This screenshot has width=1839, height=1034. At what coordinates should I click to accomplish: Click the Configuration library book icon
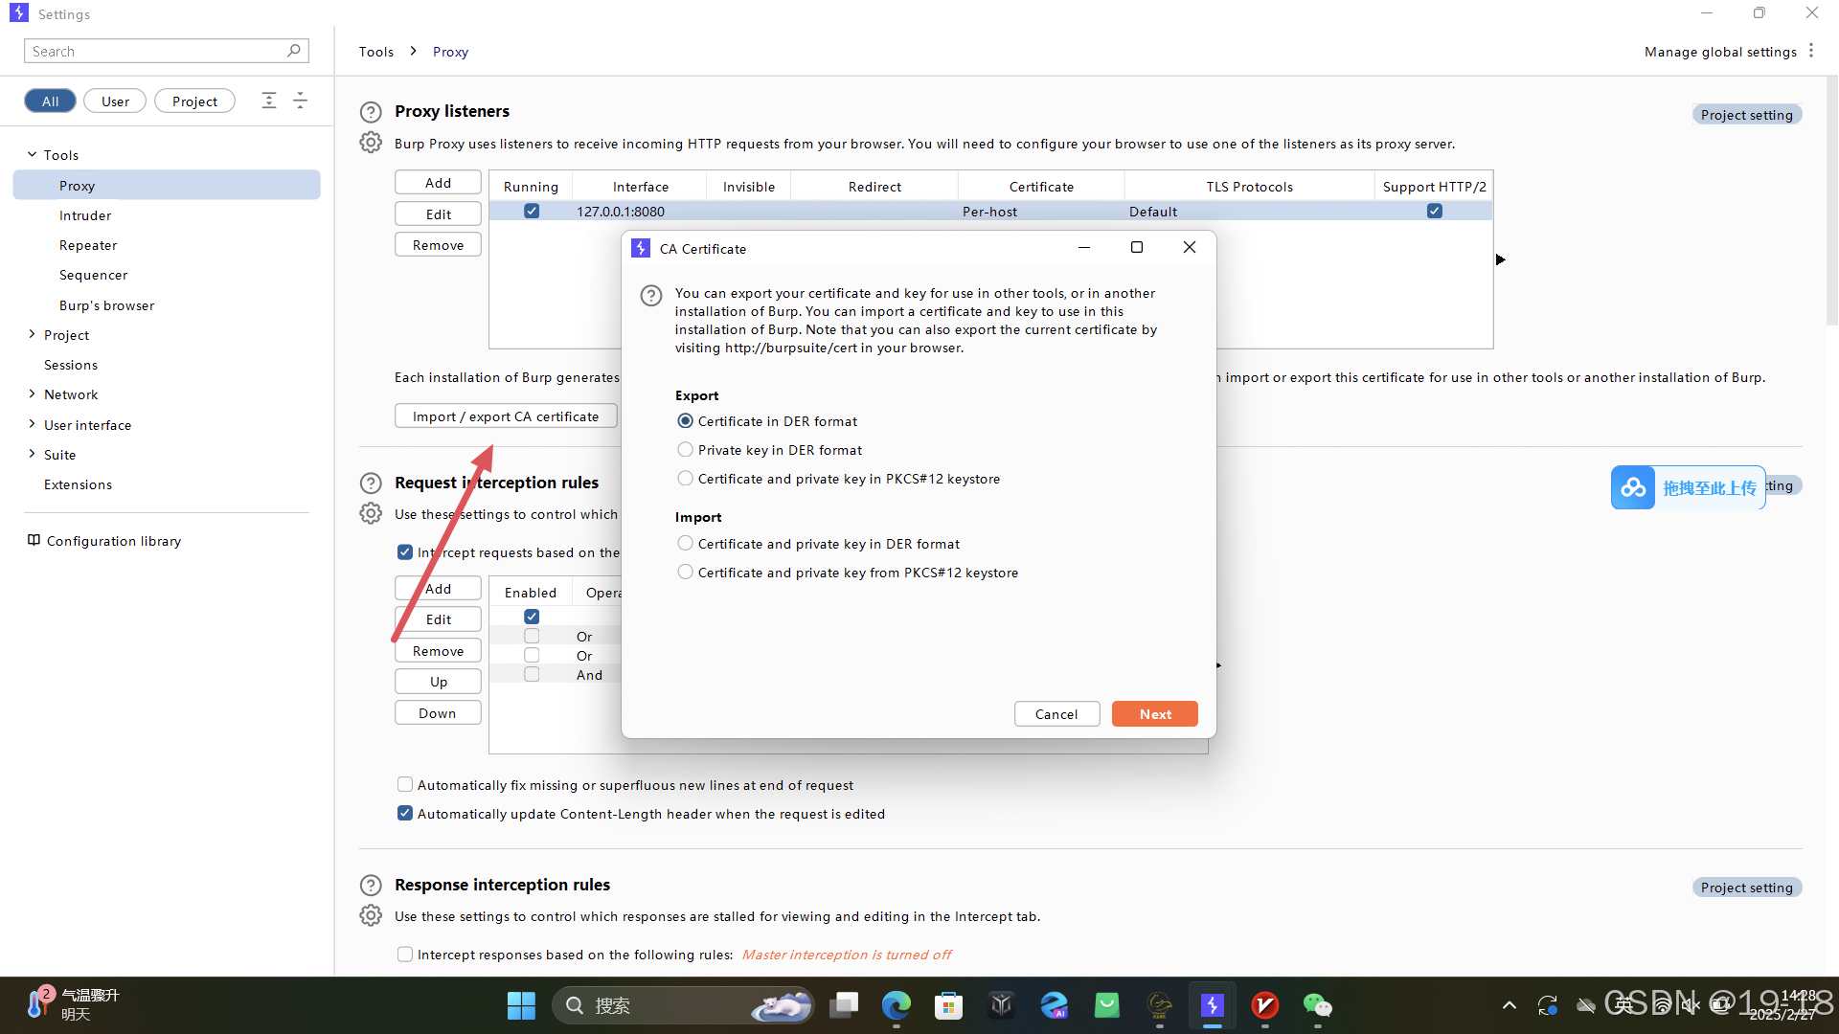tap(34, 541)
